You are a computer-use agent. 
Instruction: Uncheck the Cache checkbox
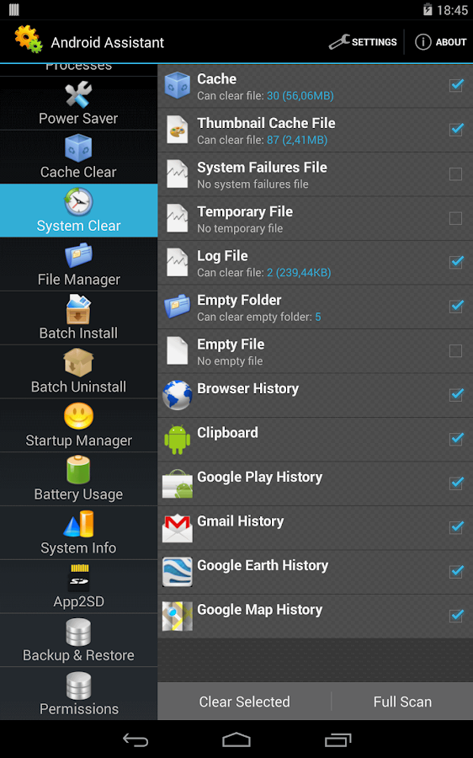pyautogui.click(x=456, y=86)
